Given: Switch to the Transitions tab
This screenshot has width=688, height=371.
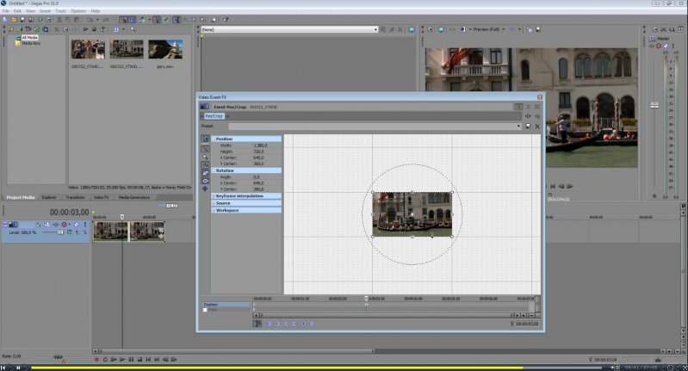Looking at the screenshot, I should click(x=75, y=197).
